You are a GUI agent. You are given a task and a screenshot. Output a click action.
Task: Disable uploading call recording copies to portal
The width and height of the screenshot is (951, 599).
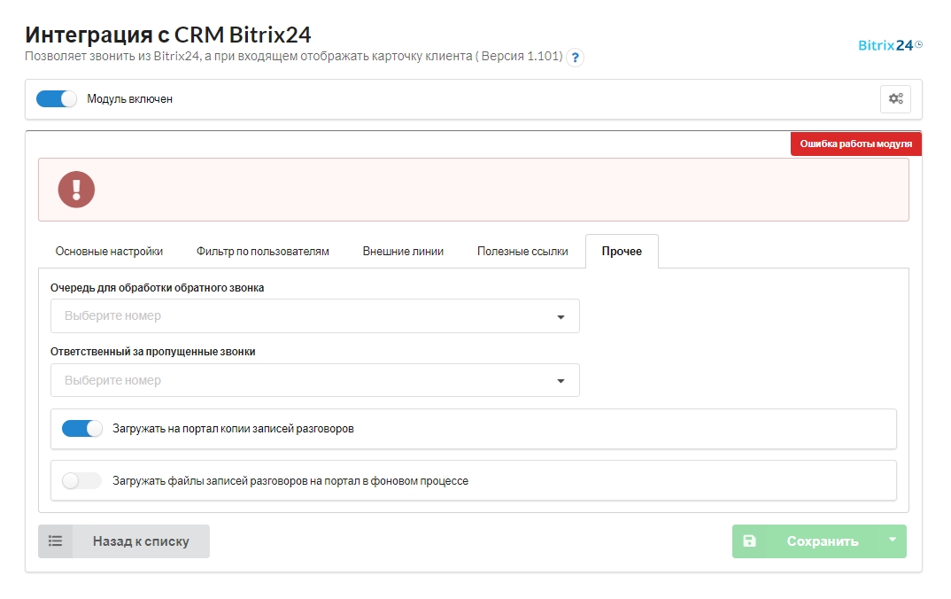pyautogui.click(x=82, y=429)
